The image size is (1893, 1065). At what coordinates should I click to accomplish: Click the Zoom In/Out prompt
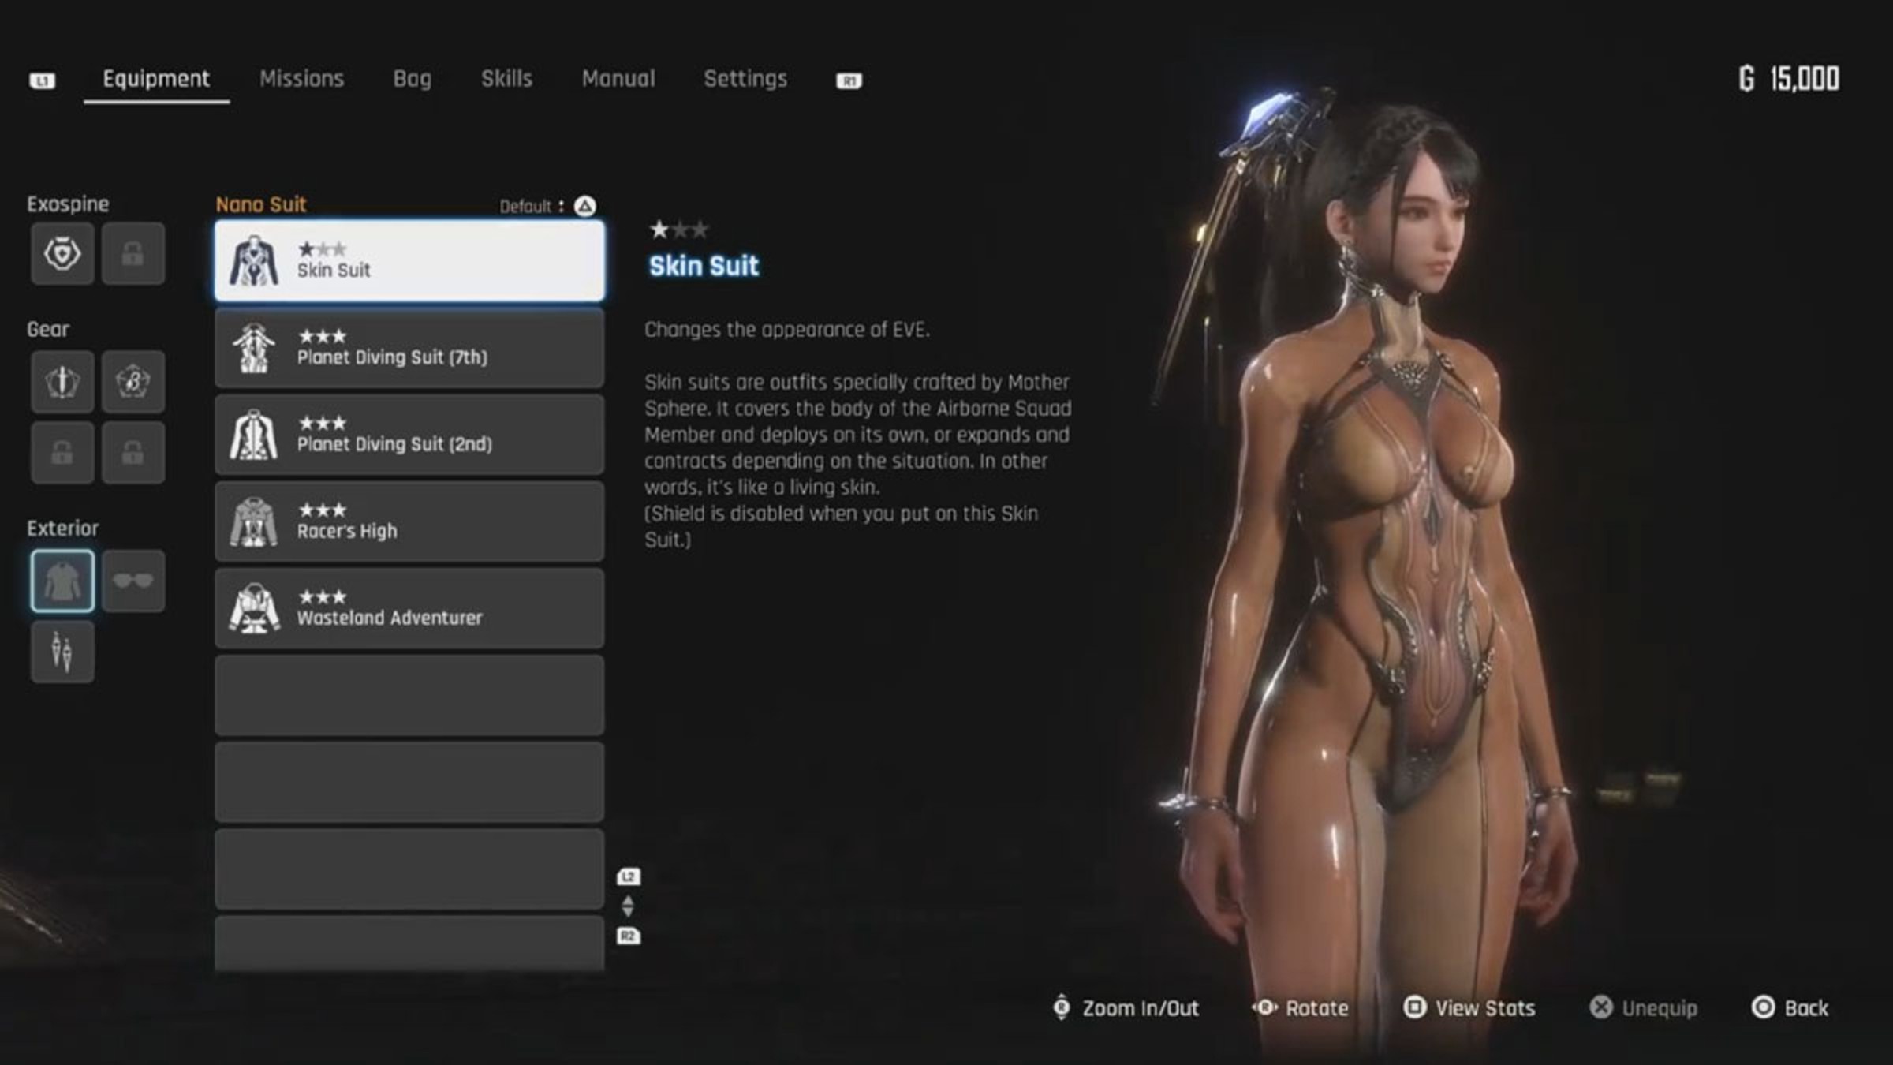1126,1008
